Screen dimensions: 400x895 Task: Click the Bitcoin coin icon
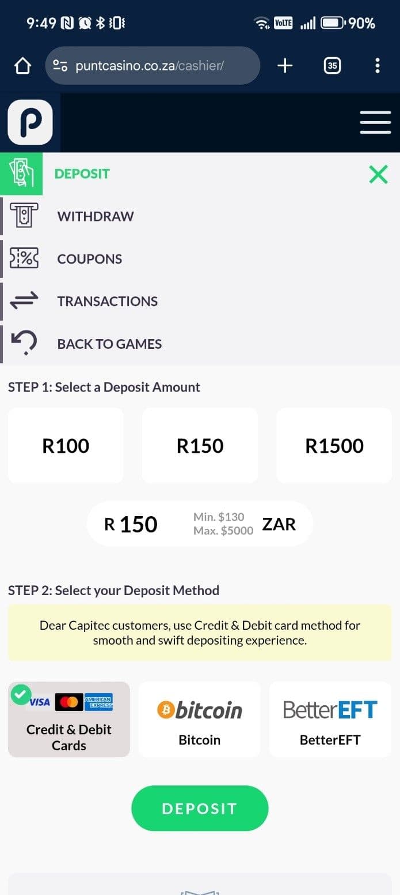(x=166, y=709)
